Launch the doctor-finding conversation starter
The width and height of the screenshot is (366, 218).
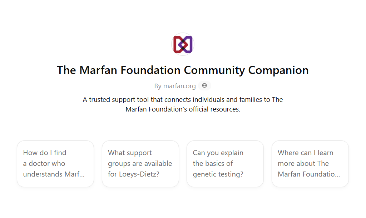(x=55, y=163)
